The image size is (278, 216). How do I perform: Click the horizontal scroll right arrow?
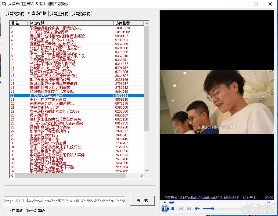pos(142,176)
